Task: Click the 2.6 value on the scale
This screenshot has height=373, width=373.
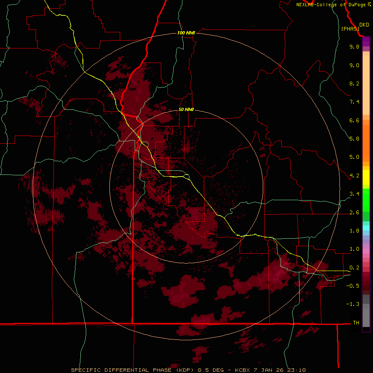Action: pos(354,213)
